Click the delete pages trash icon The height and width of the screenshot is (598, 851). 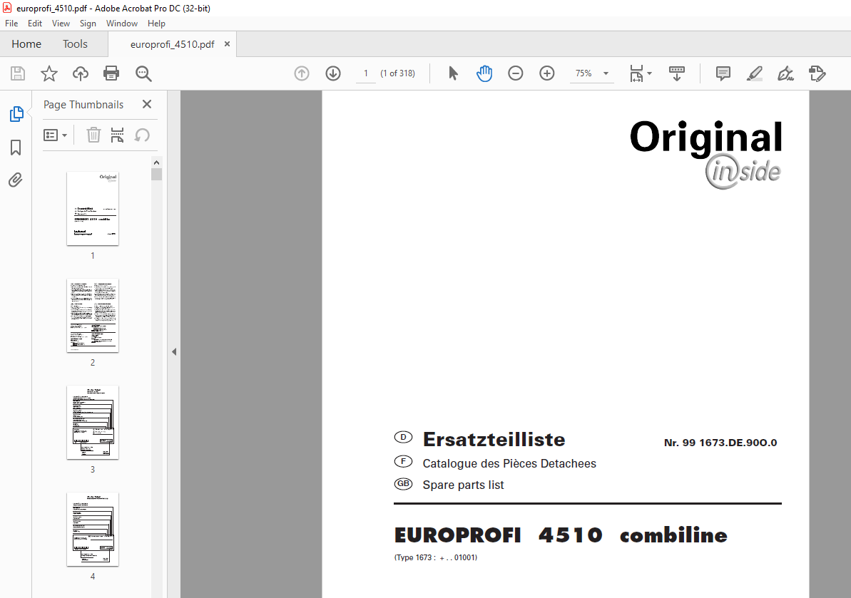pyautogui.click(x=94, y=135)
